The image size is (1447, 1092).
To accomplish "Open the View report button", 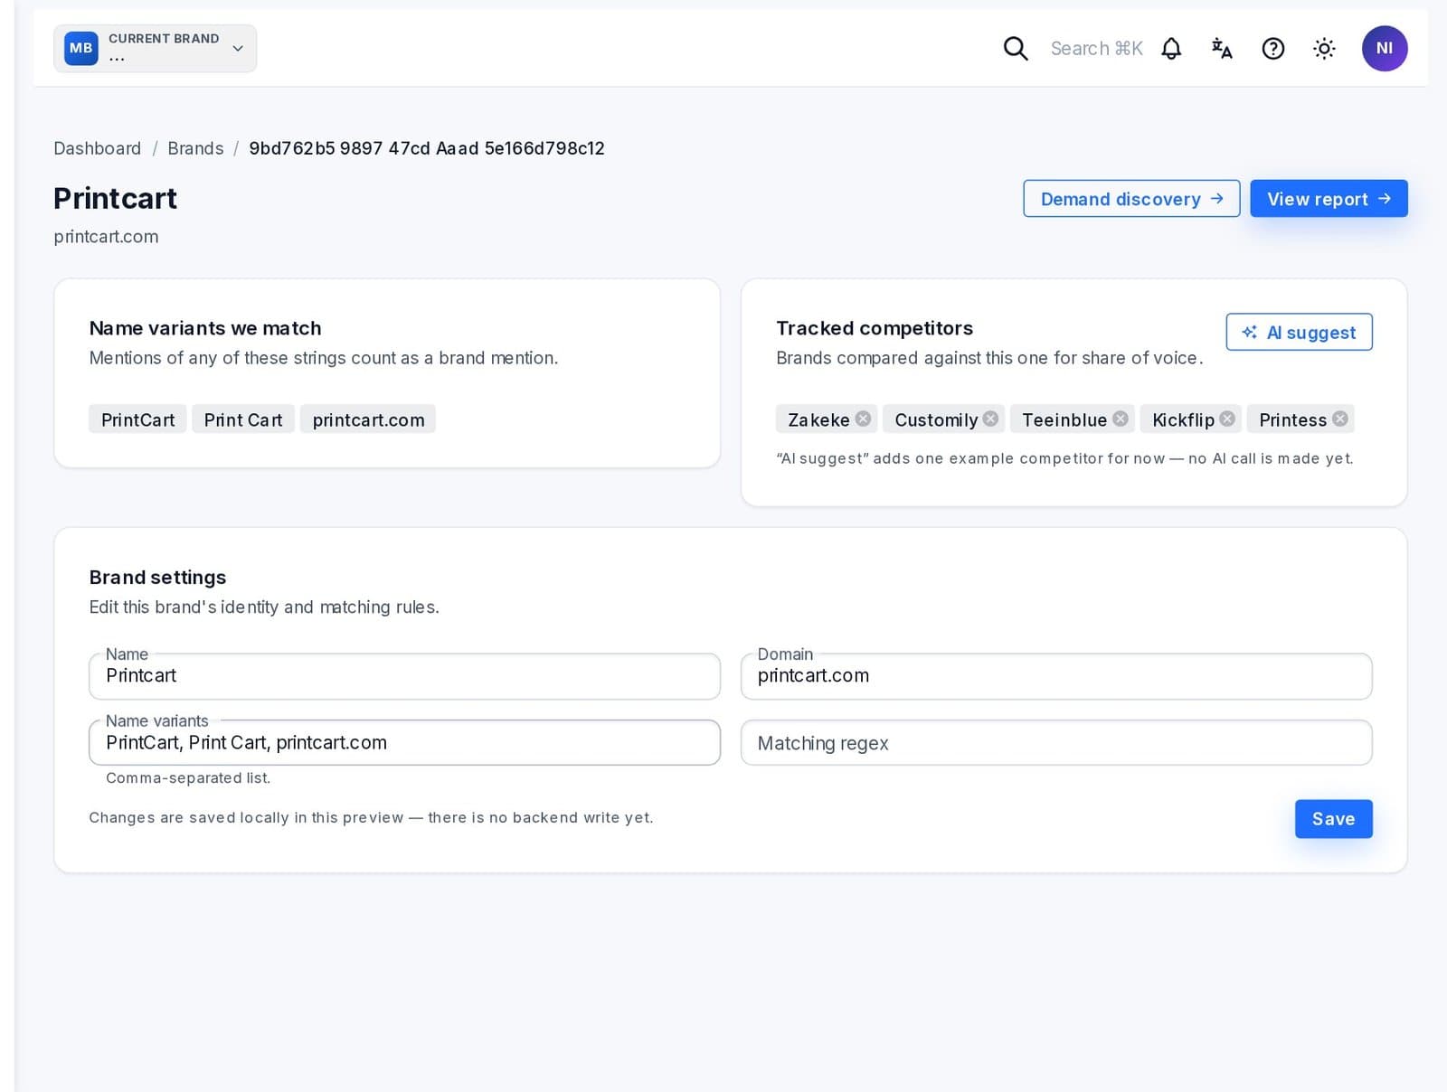I will pos(1329,199).
